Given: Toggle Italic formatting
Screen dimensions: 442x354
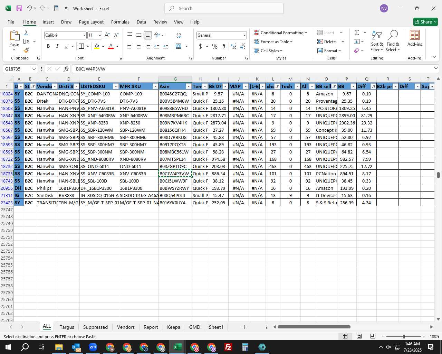Looking at the screenshot, I should click(57, 46).
